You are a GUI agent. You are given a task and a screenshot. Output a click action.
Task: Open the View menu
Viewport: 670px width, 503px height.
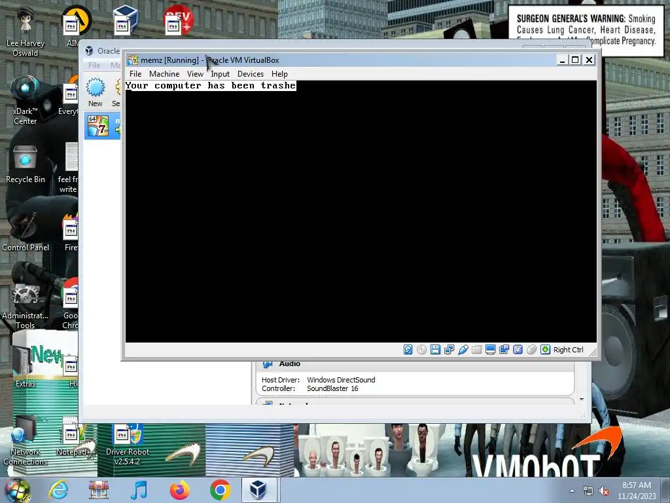click(x=195, y=74)
